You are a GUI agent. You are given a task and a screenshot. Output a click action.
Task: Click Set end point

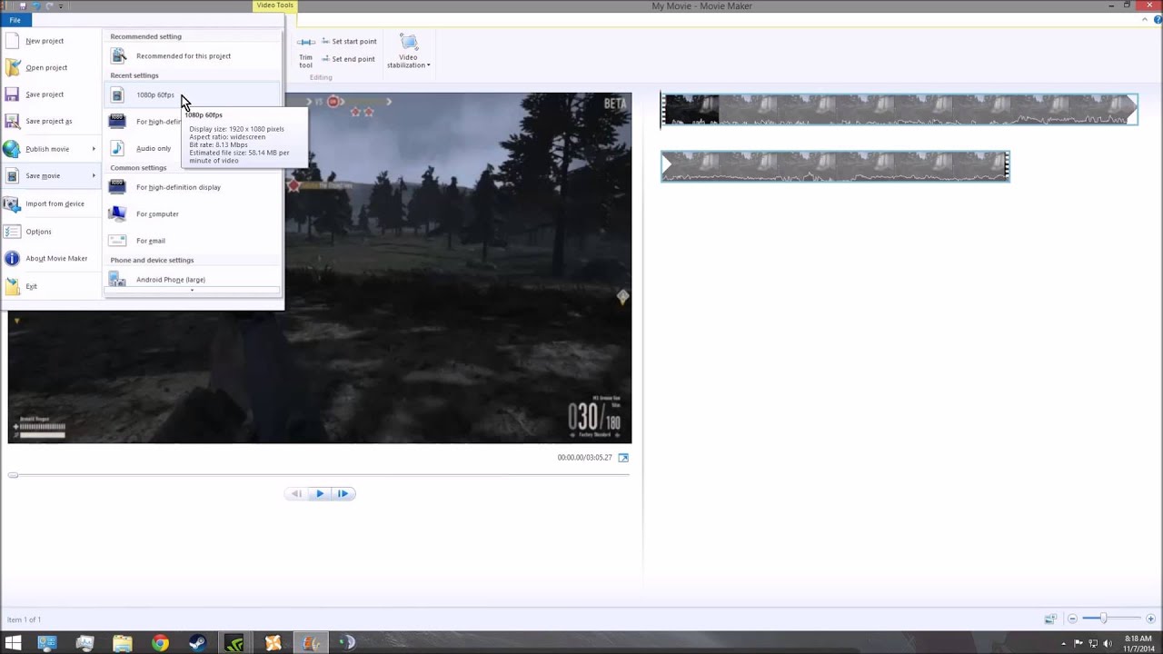(x=348, y=59)
